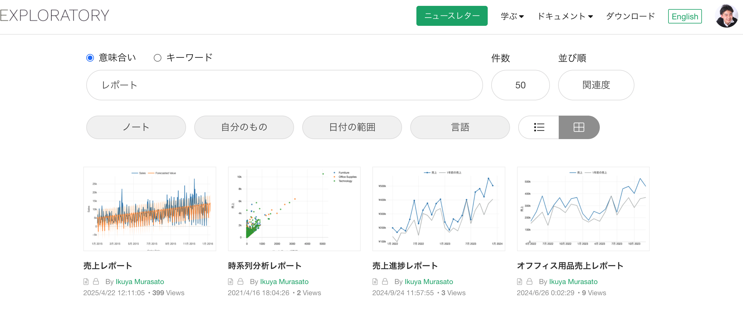Image resolution: width=743 pixels, height=331 pixels.
Task: Click the ニュースレター button
Action: [x=452, y=16]
